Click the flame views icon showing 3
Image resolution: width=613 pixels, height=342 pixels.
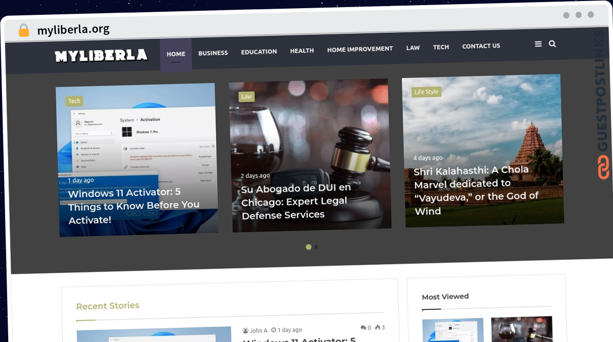point(378,327)
